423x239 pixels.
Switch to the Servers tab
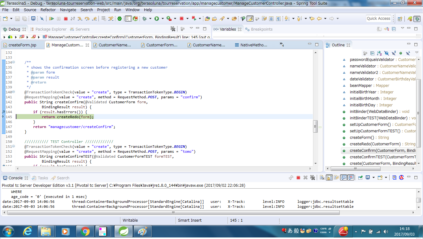[80, 29]
